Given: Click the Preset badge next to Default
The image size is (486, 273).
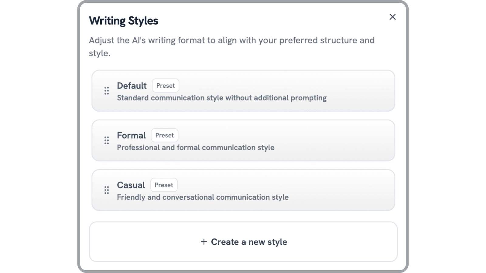Looking at the screenshot, I should point(166,86).
